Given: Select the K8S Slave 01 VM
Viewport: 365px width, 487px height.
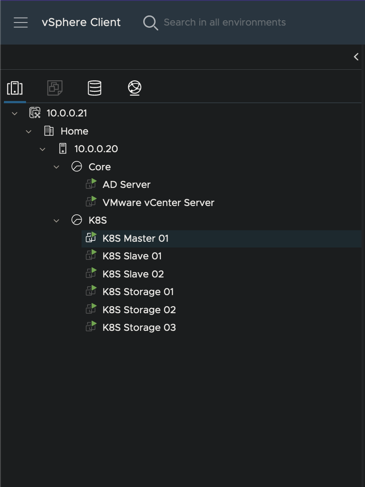Looking at the screenshot, I should pos(132,256).
